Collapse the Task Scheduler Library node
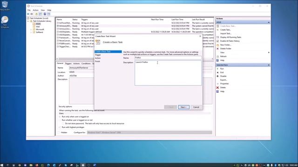298x167 pixels. click(28, 21)
